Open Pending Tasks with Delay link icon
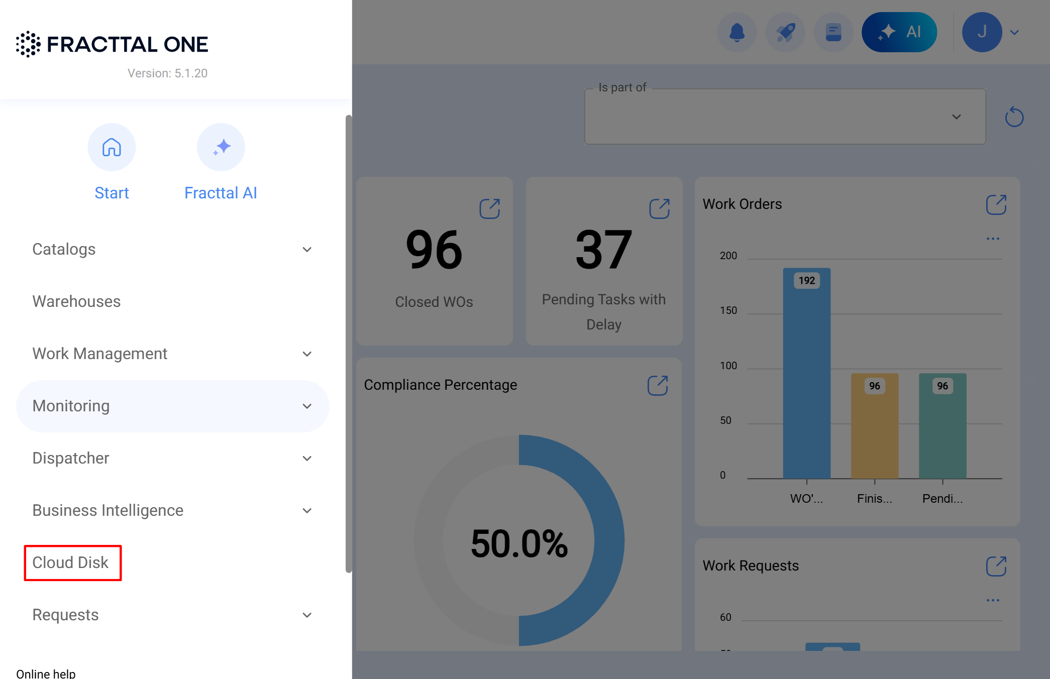Viewport: 1050px width, 679px height. pyautogui.click(x=659, y=208)
